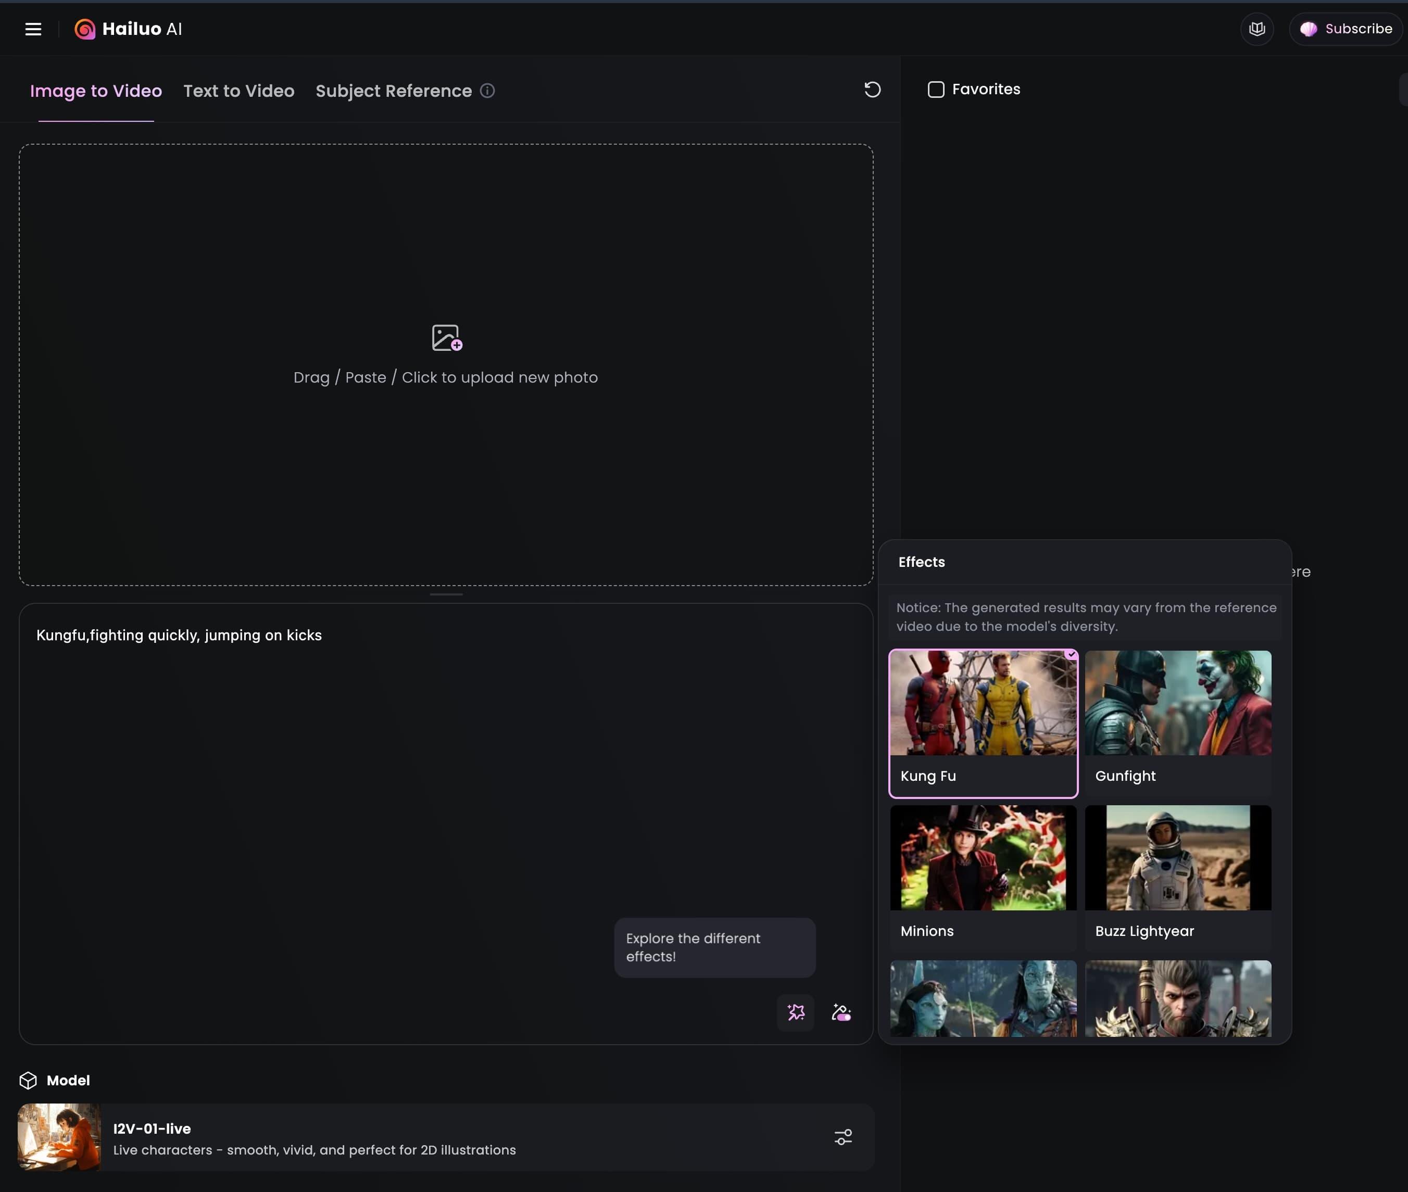Open the Subject Reference tab
The width and height of the screenshot is (1408, 1192).
coord(394,91)
